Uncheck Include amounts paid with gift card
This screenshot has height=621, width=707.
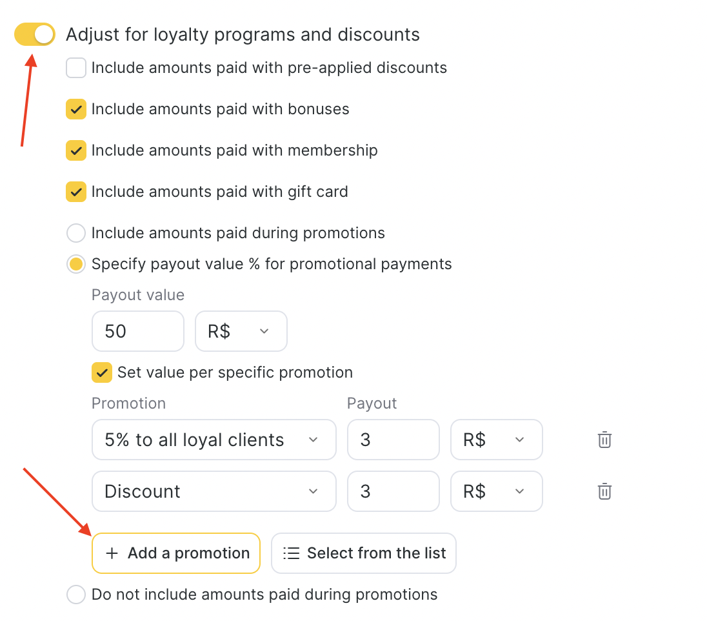(x=75, y=192)
